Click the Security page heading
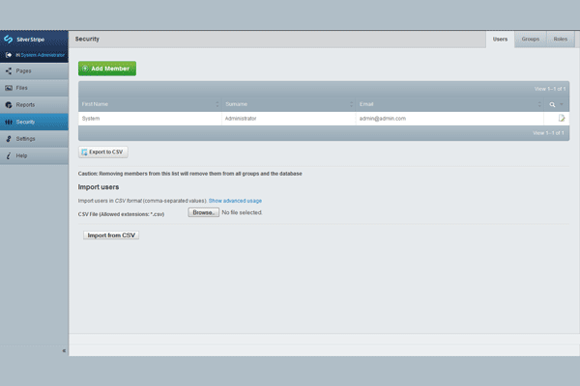 click(x=87, y=39)
